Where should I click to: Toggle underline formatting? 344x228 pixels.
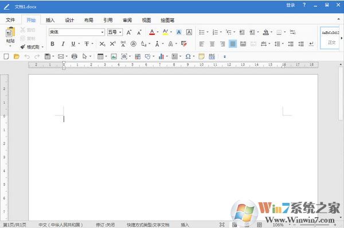73,44
